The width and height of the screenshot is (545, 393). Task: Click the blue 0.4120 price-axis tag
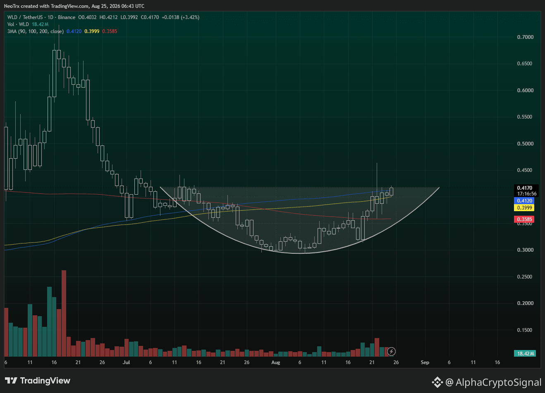[x=524, y=201]
